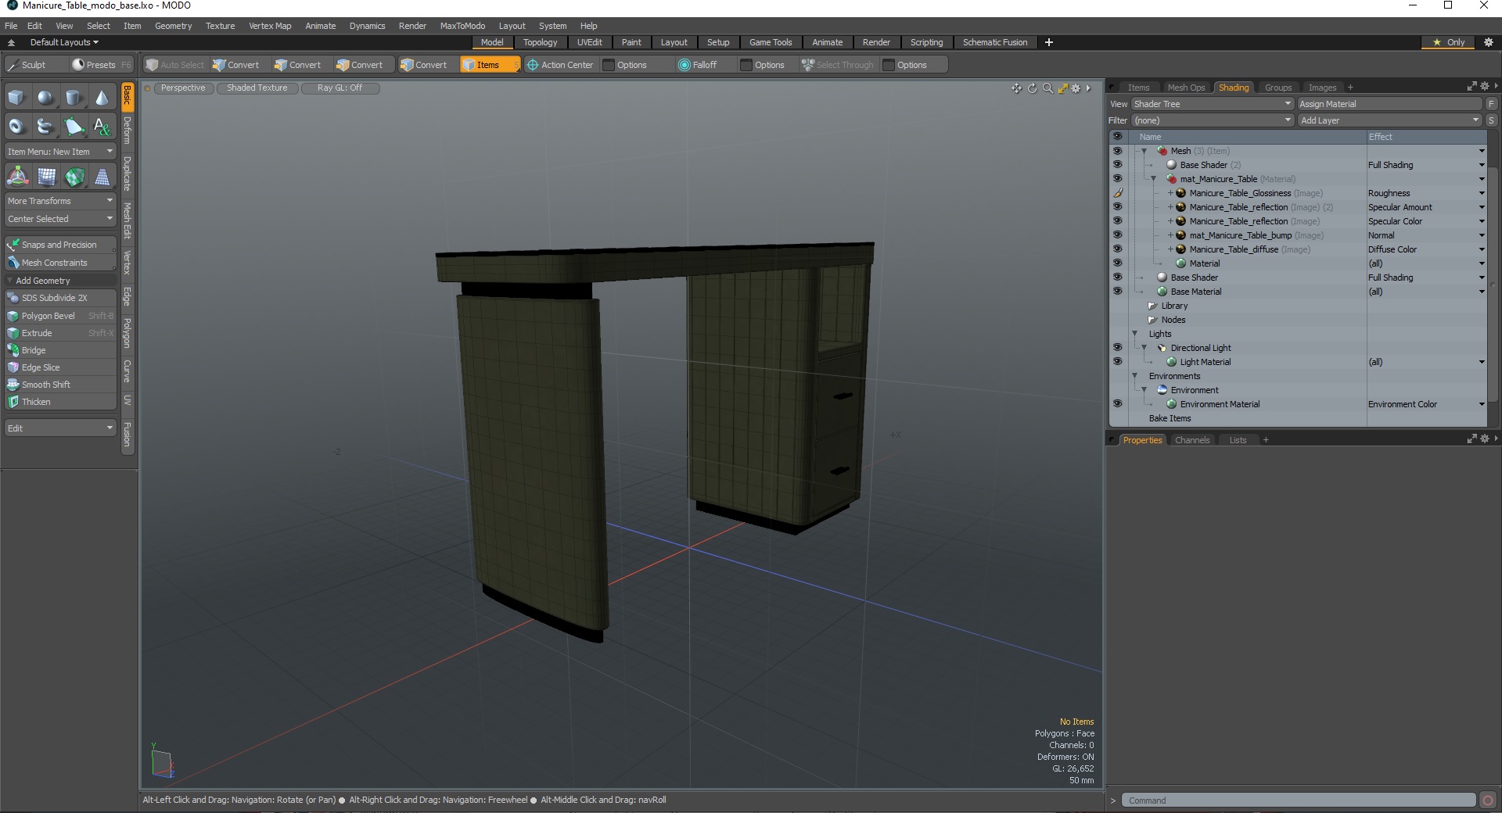Toggle visibility of mat_Manicure_Table material
Viewport: 1502px width, 813px height.
[x=1117, y=179]
